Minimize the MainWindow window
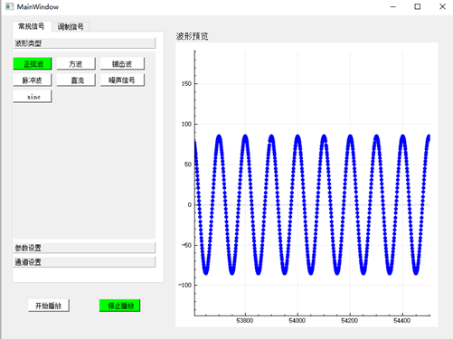The image size is (453, 339). click(x=393, y=6)
